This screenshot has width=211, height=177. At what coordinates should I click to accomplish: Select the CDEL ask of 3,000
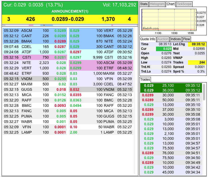pos(101,84)
